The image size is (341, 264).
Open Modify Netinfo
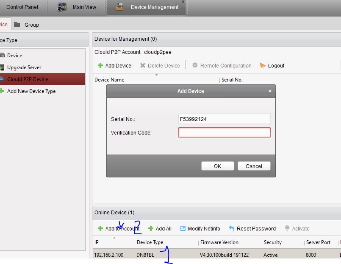pyautogui.click(x=200, y=228)
